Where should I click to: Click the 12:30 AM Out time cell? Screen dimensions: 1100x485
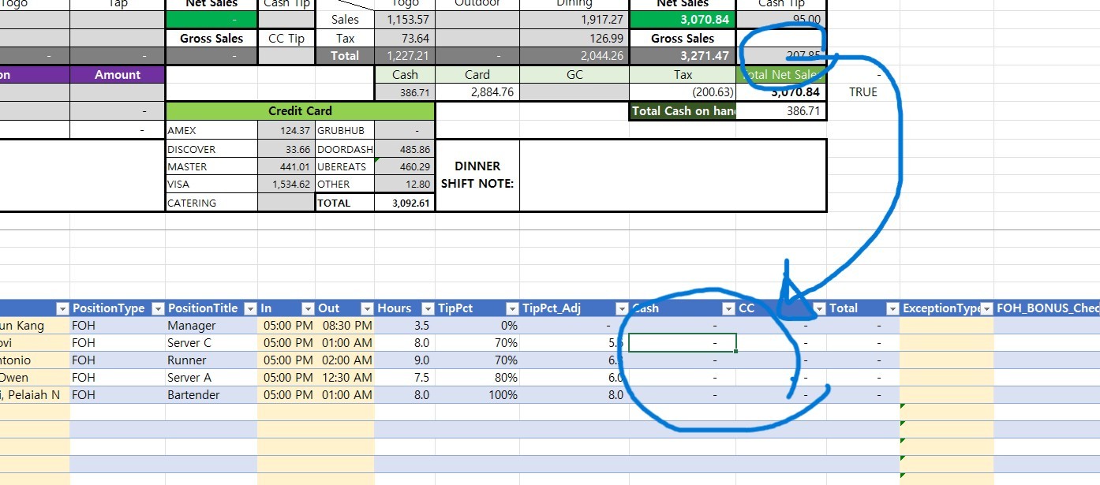[x=345, y=377]
